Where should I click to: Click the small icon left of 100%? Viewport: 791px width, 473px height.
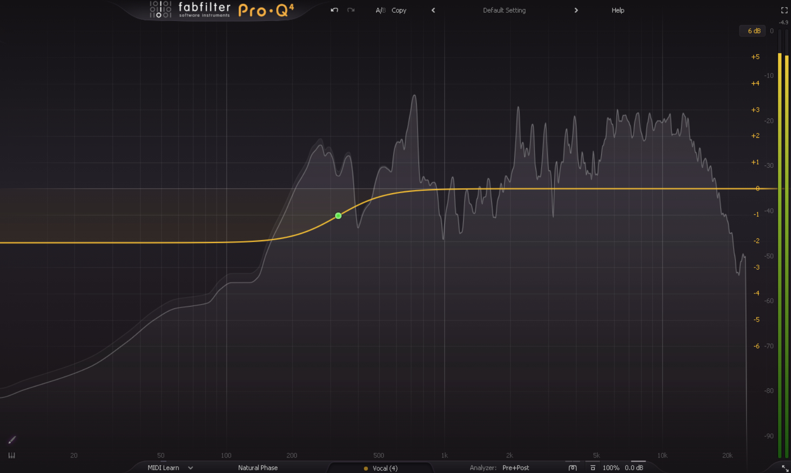[x=593, y=468]
